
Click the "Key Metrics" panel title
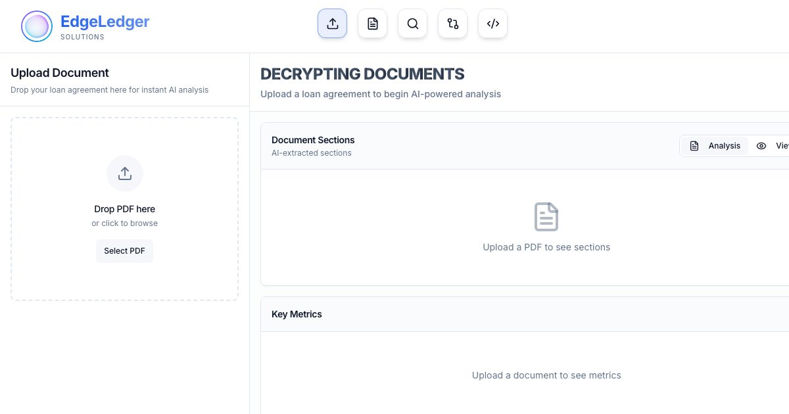[x=297, y=314]
